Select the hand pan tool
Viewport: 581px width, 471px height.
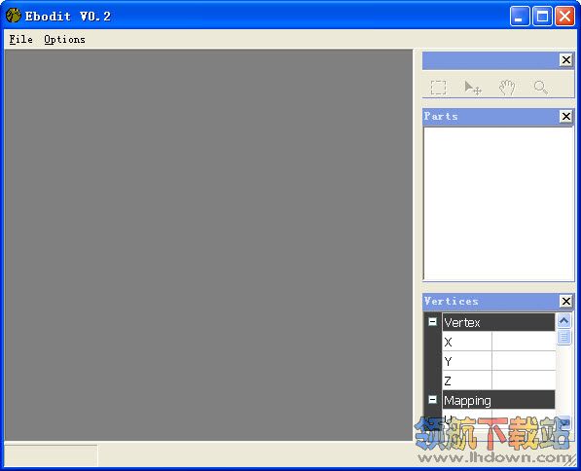click(507, 88)
